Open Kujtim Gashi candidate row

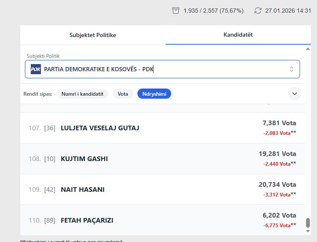tap(84, 159)
